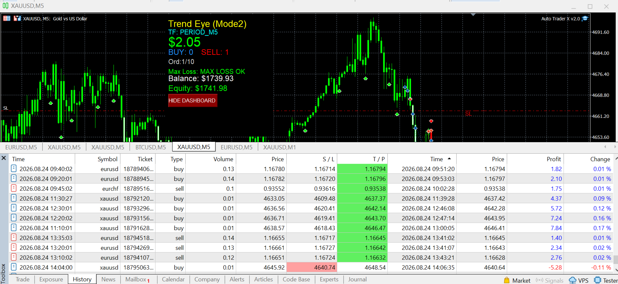Switch to the BTCUSD,M5 chart tab
Viewport: 618px width, 284px height.
(151, 147)
